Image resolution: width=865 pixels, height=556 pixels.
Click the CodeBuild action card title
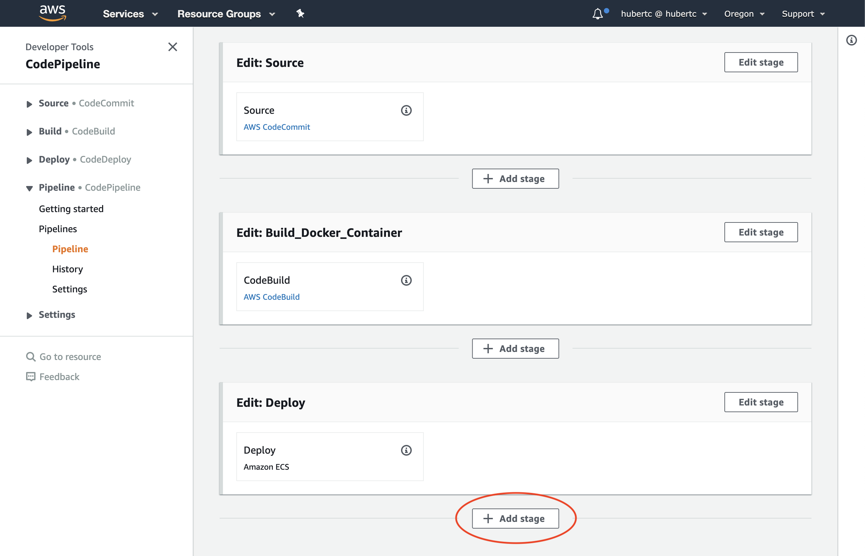pyautogui.click(x=267, y=281)
